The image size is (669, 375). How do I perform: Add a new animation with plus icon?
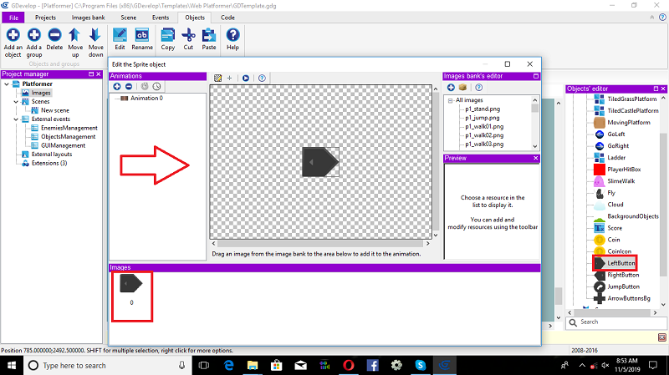pos(117,87)
